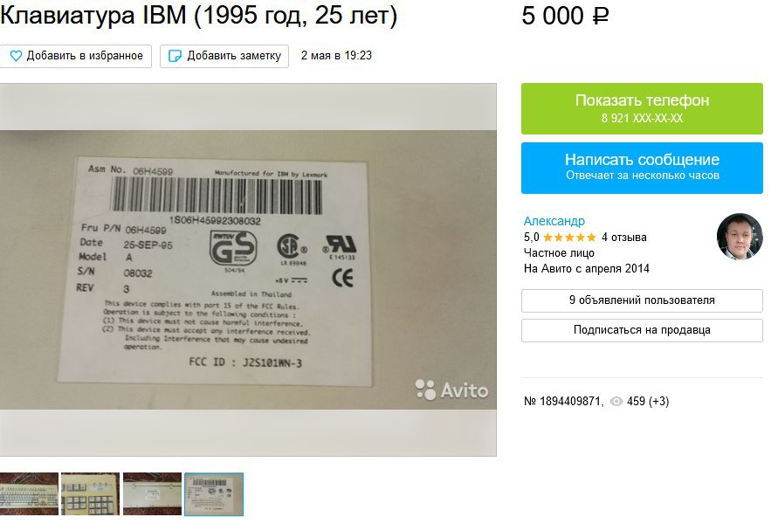The height and width of the screenshot is (524, 778).
Task: Show the seller's phone number
Action: [642, 108]
